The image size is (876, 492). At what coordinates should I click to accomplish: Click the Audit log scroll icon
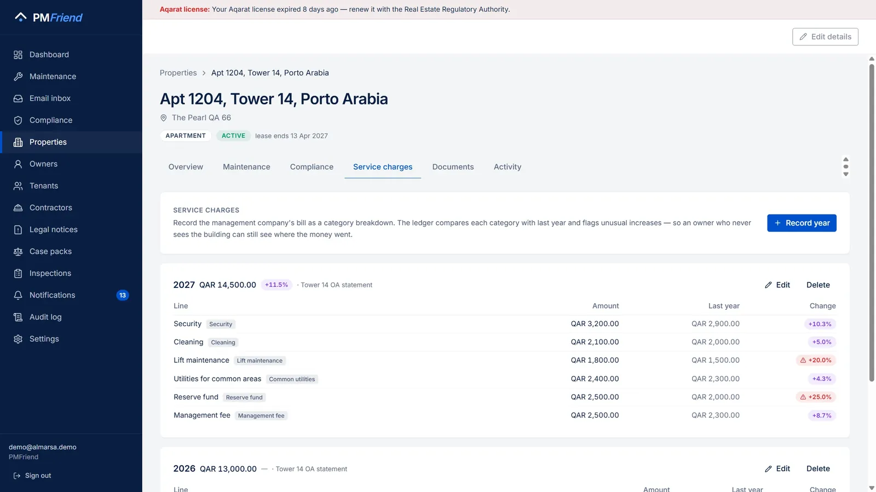tap(18, 317)
